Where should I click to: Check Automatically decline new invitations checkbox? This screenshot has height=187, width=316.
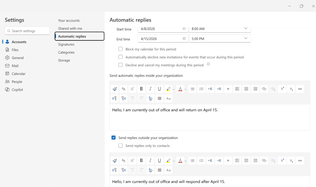(x=121, y=57)
